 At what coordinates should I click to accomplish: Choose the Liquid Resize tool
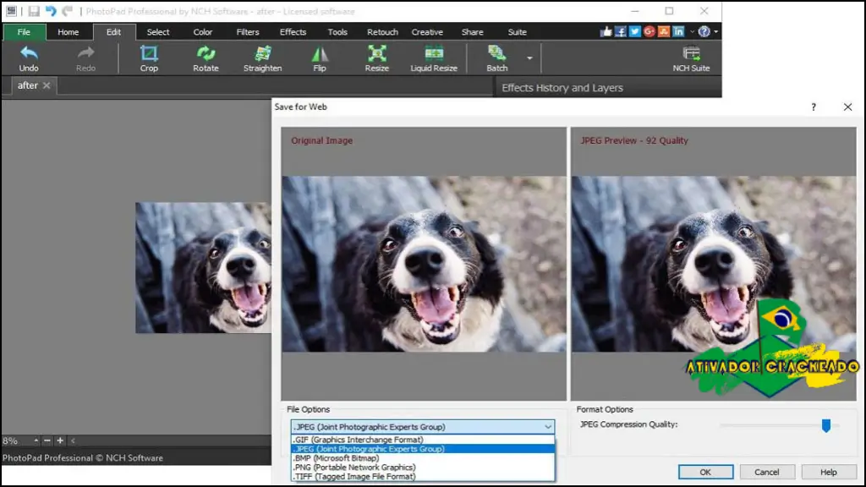coord(434,58)
